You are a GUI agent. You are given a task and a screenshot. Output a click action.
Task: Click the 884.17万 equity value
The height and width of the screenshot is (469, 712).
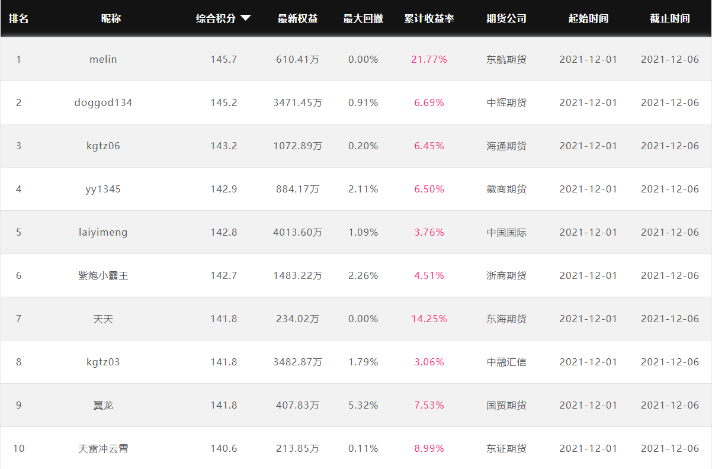(x=297, y=189)
